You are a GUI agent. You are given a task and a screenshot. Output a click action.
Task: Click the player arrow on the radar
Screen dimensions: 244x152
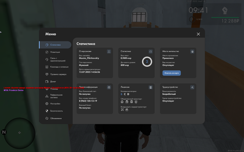(19, 133)
